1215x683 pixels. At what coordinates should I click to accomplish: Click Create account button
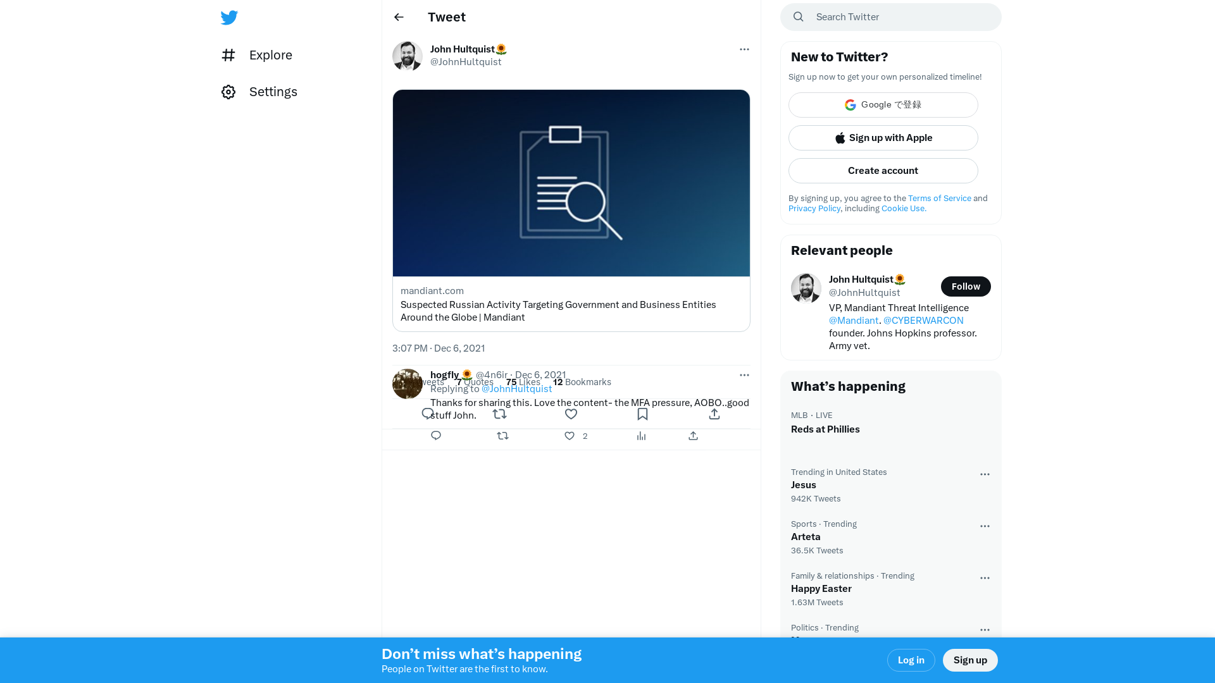(883, 171)
